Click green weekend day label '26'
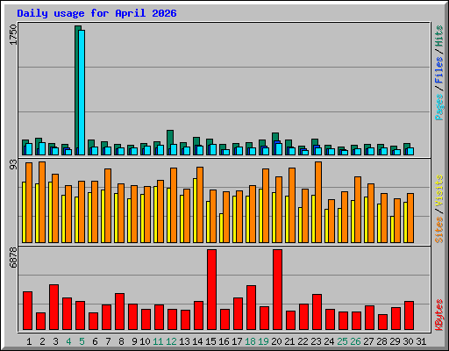The width and height of the screenshot is (449, 351). [355, 341]
